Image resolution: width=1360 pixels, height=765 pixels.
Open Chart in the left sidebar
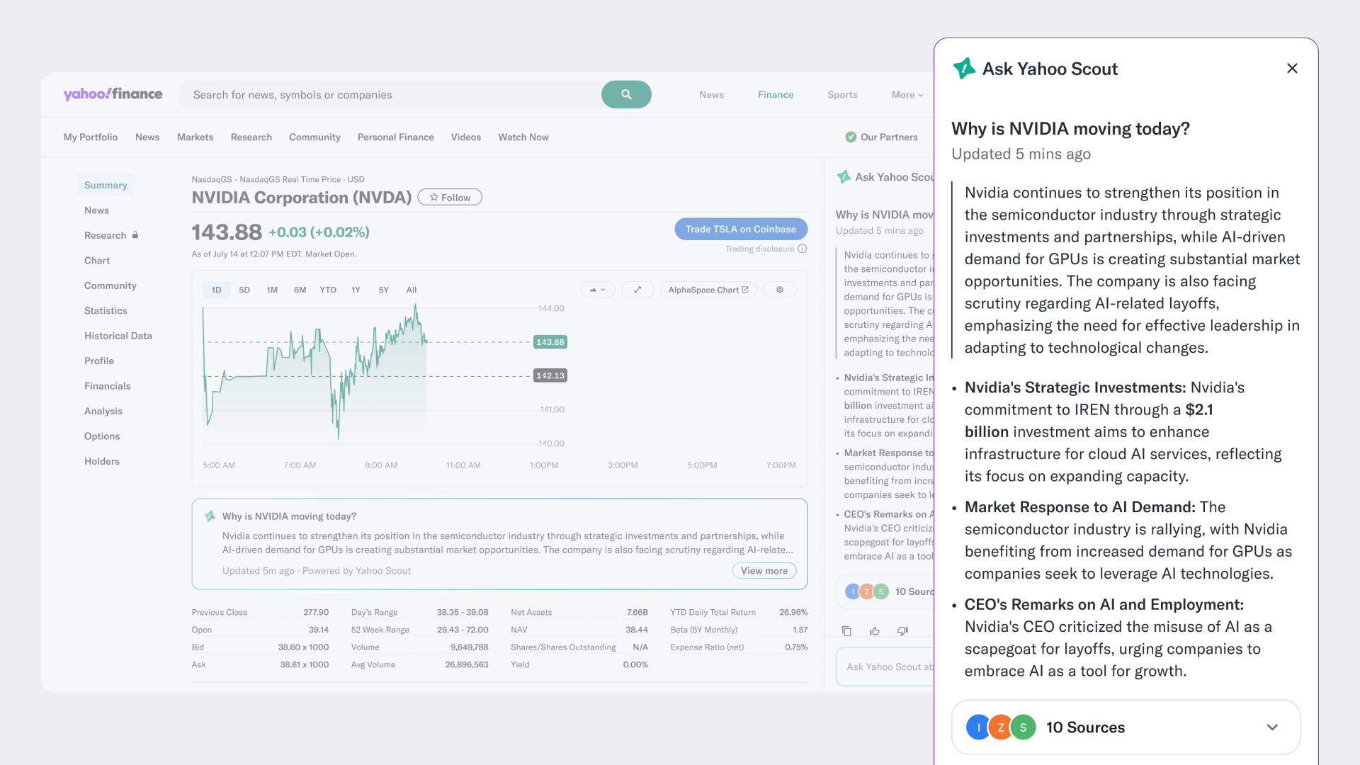point(97,261)
